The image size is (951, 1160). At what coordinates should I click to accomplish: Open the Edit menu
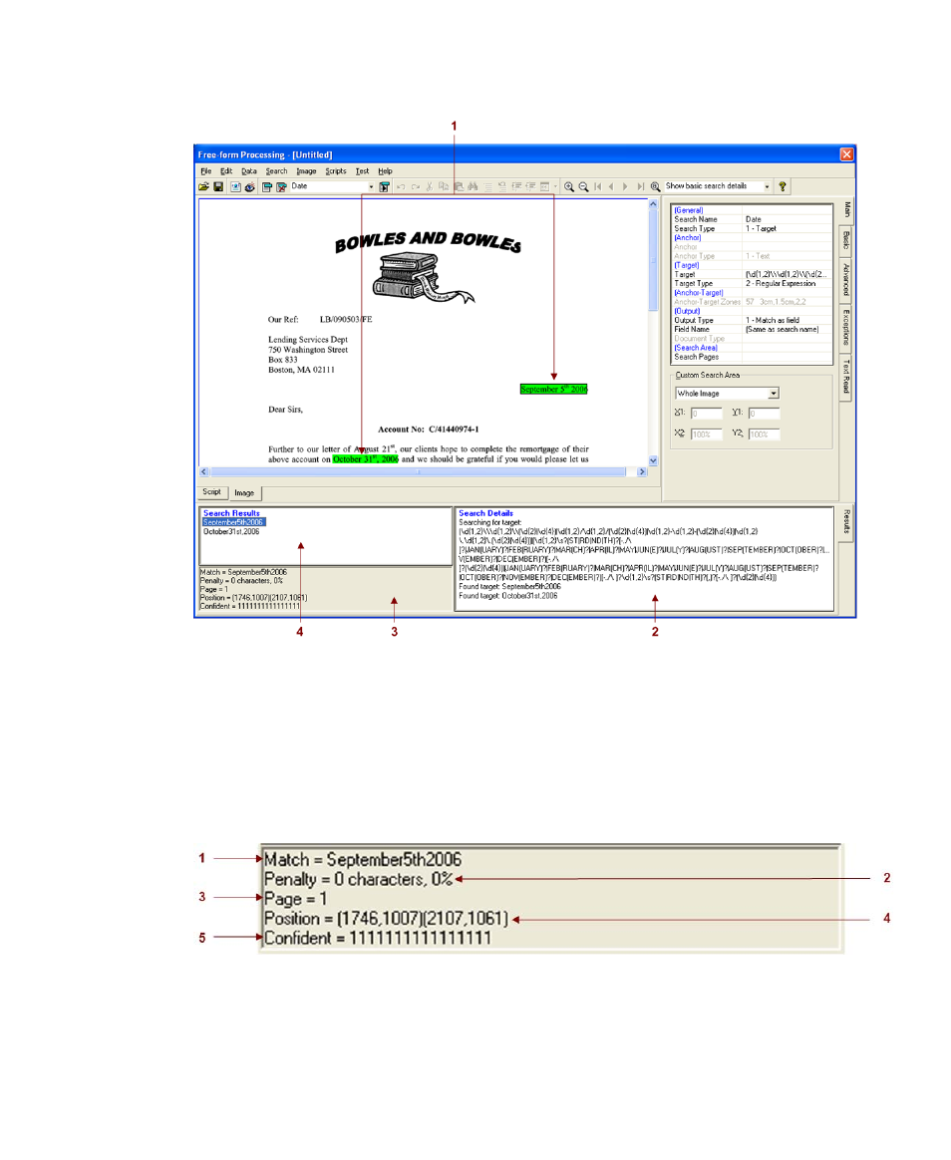point(226,171)
